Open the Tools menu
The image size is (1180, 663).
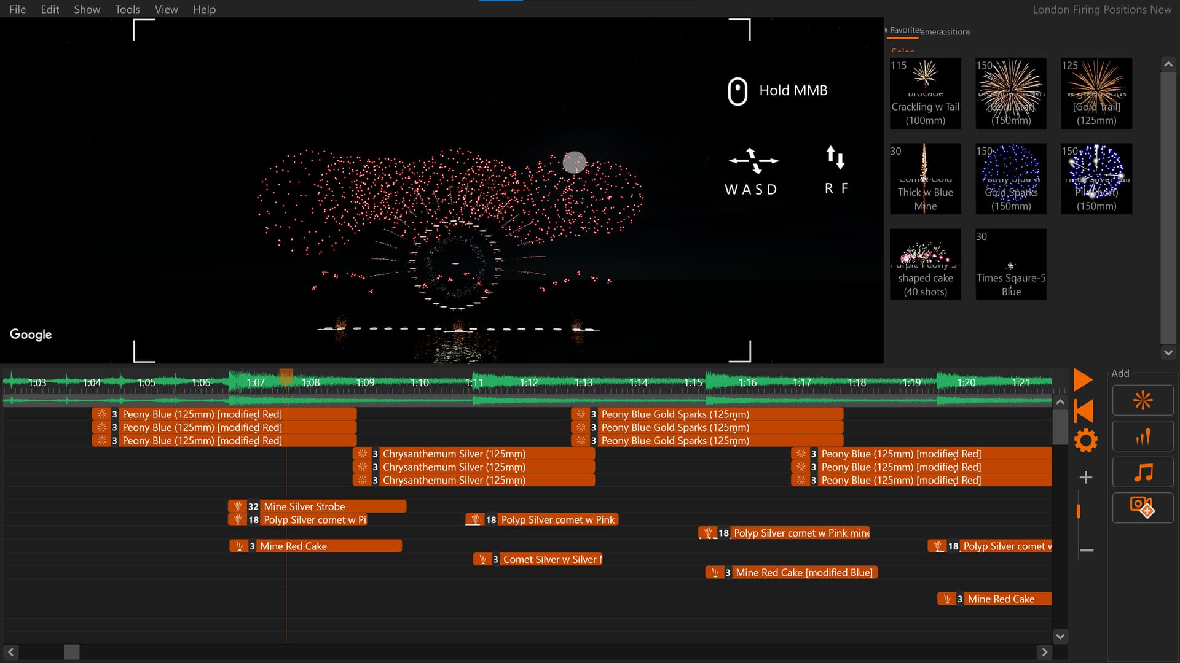point(127,9)
